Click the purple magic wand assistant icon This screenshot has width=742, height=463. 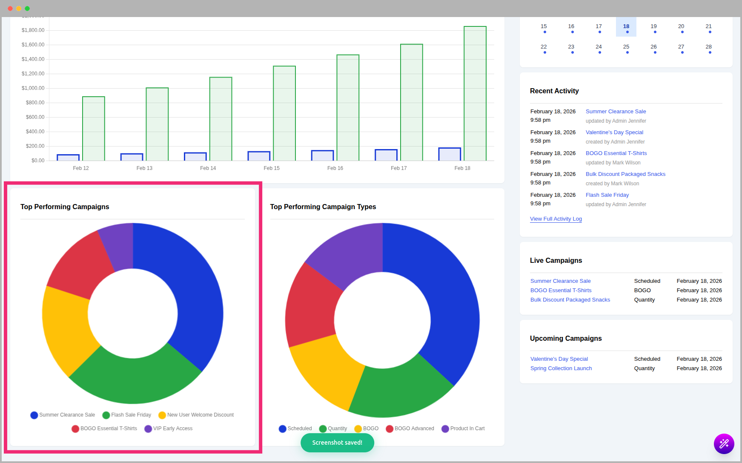[724, 444]
